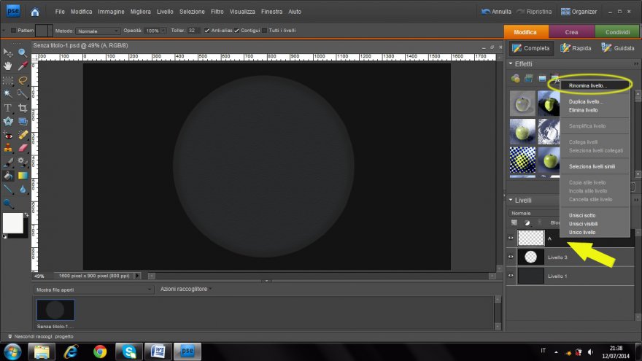This screenshot has width=642, height=361.
Task: Select the Horizontal Type tool
Action: (8, 108)
